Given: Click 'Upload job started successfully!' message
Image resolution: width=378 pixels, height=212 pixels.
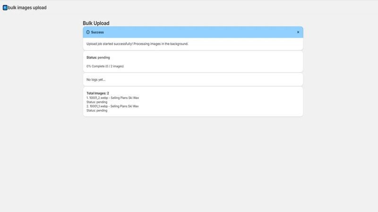Looking at the screenshot, I should click(137, 44).
